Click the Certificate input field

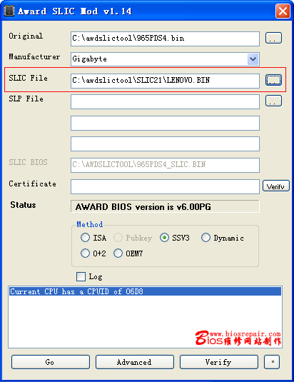point(165,186)
